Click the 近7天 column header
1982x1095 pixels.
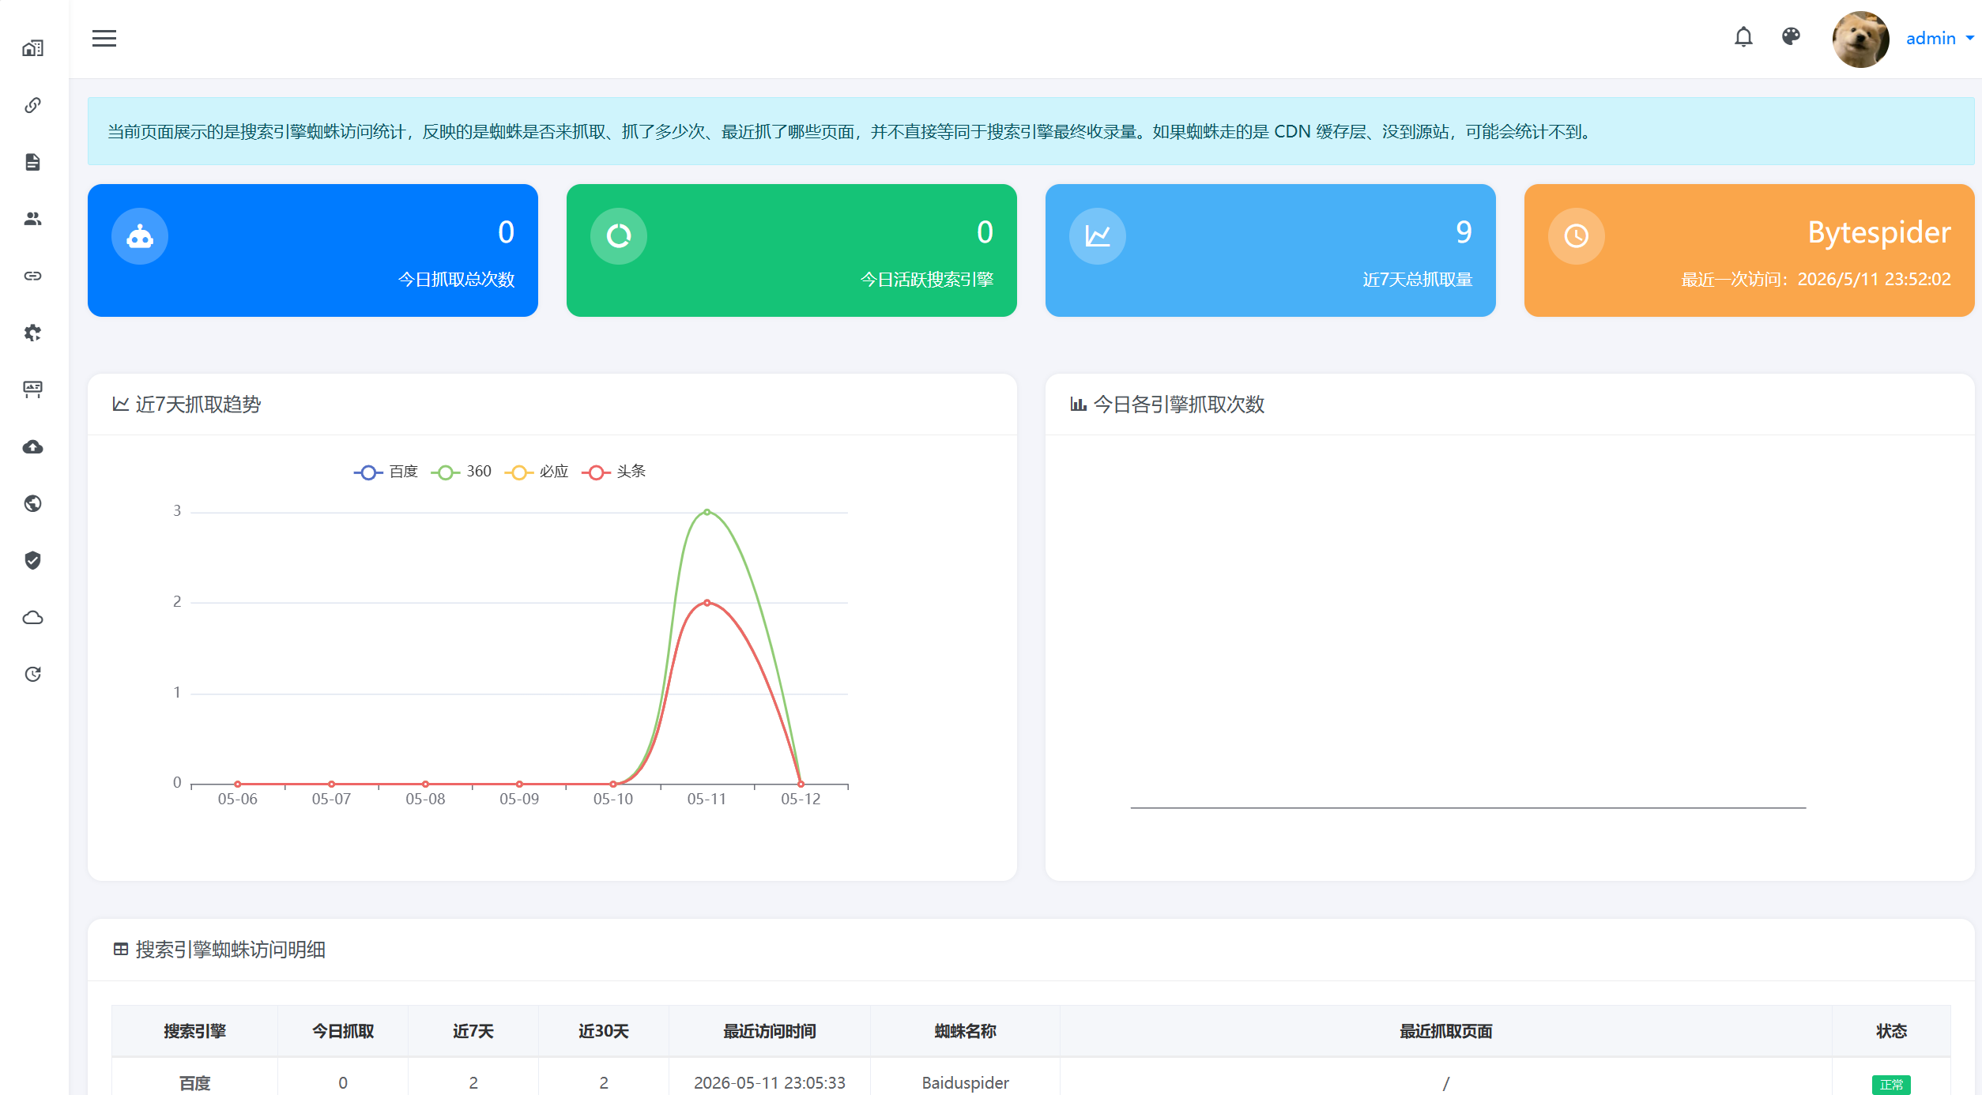(x=473, y=1031)
